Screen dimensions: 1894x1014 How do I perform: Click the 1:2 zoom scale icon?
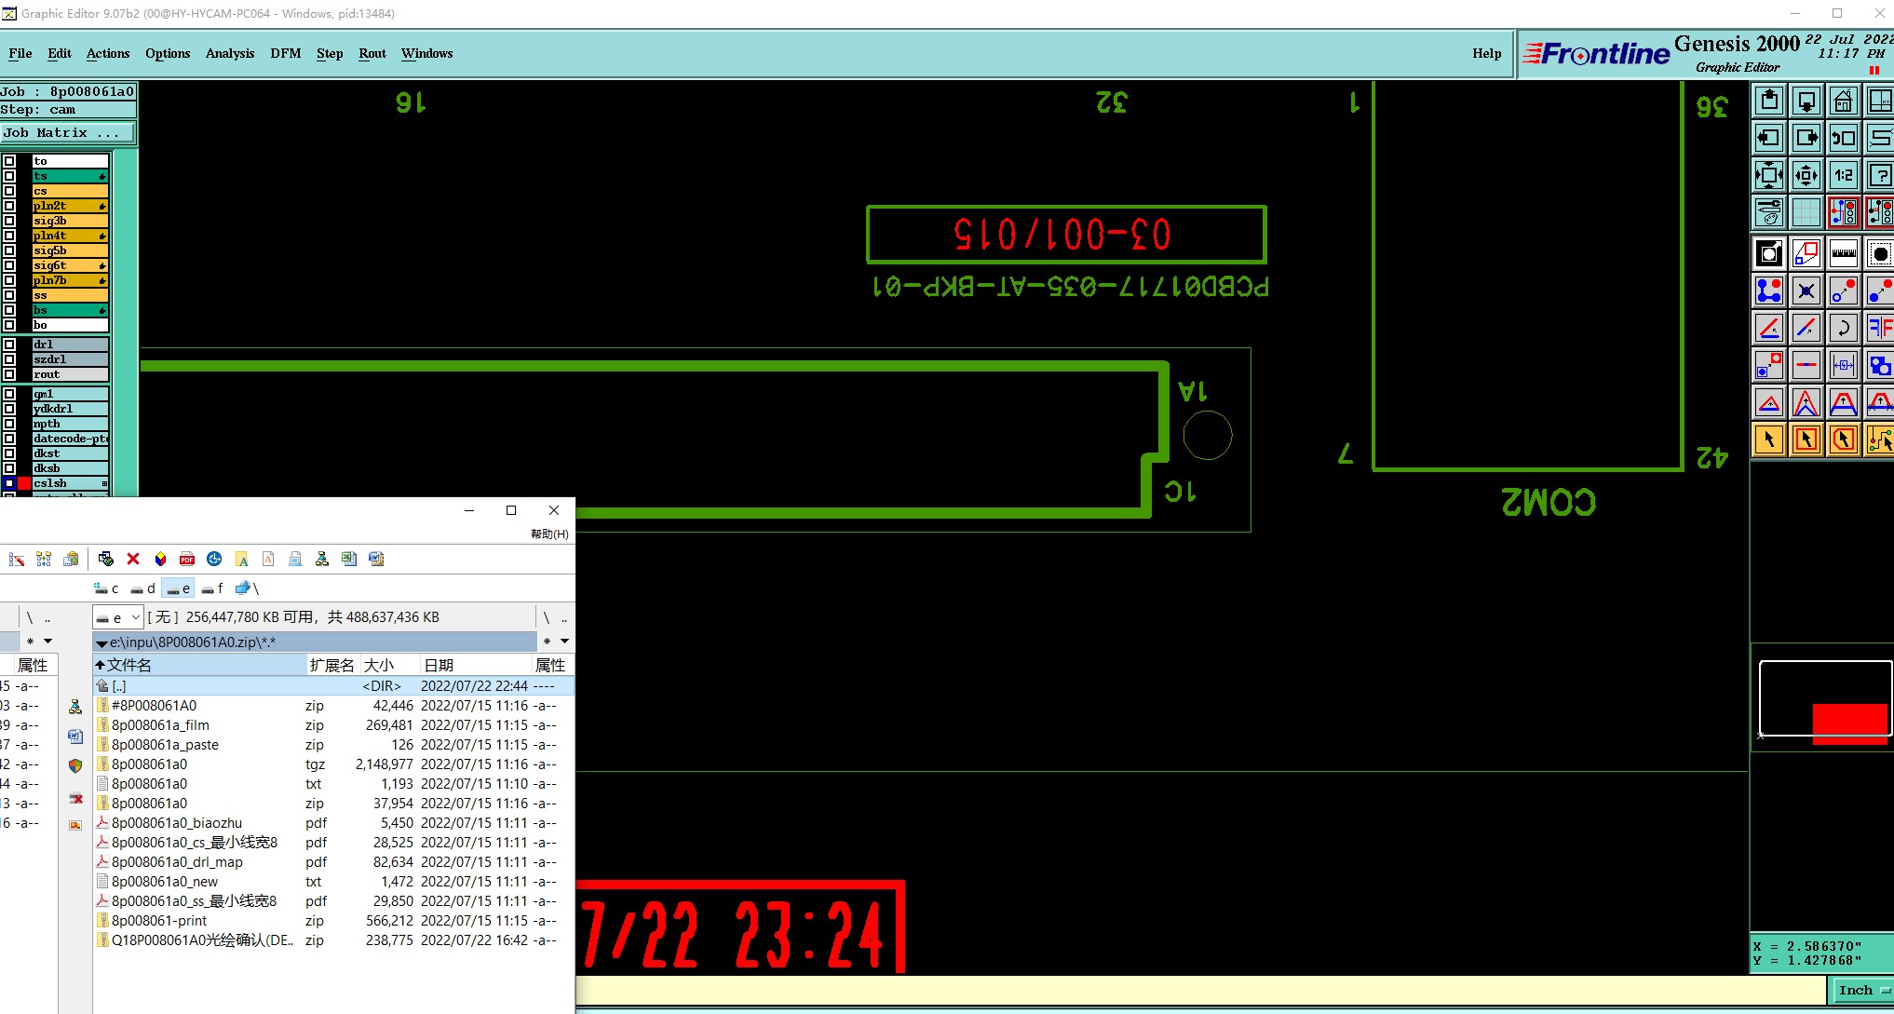coord(1843,175)
